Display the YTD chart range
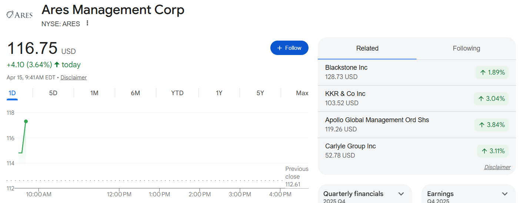Image resolution: width=520 pixels, height=203 pixels. 177,93
